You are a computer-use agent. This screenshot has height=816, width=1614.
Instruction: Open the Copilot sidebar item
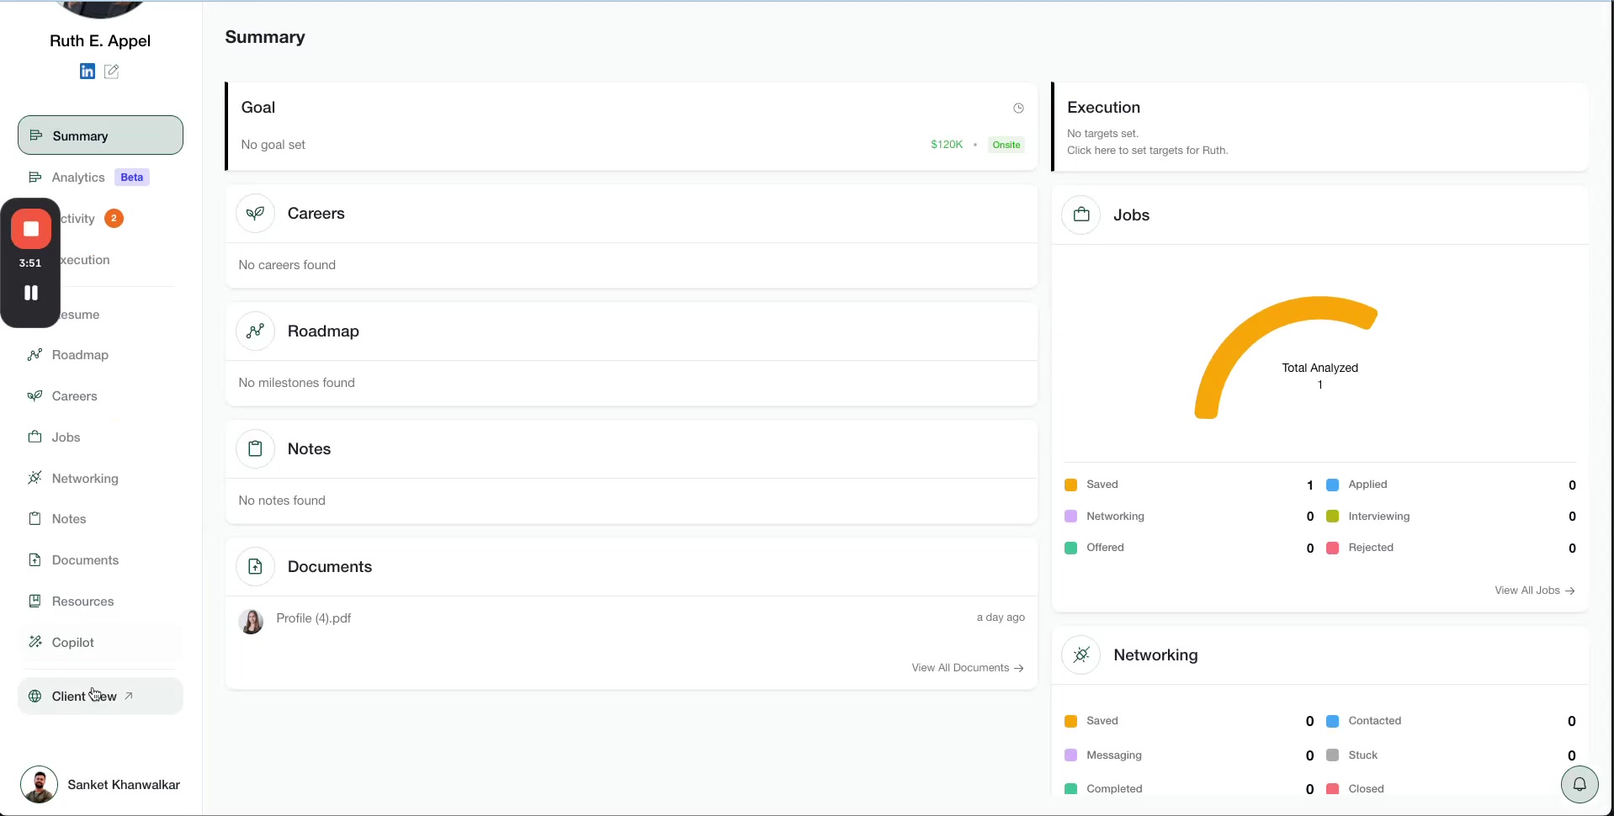(72, 643)
